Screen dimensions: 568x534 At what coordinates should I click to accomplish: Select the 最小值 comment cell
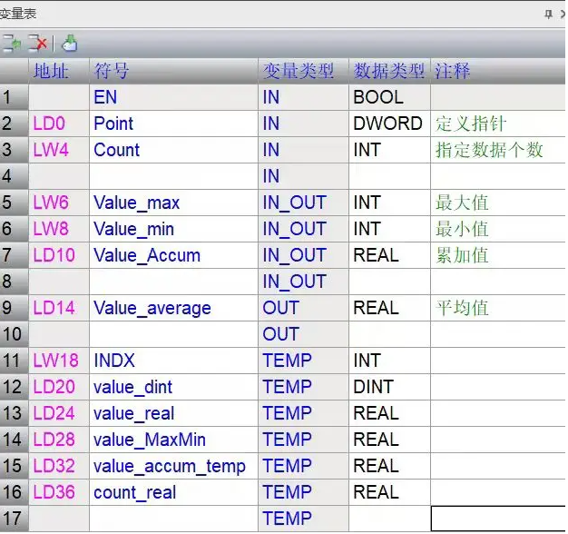pyautogui.click(x=498, y=229)
